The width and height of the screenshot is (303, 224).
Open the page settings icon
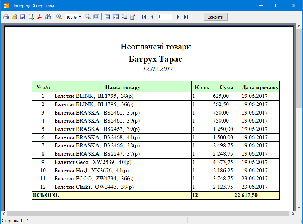coord(124,17)
